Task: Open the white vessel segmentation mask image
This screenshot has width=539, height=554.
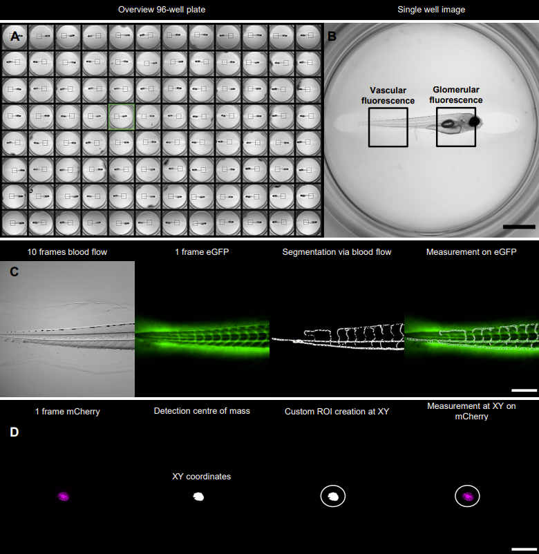Action: pos(337,329)
